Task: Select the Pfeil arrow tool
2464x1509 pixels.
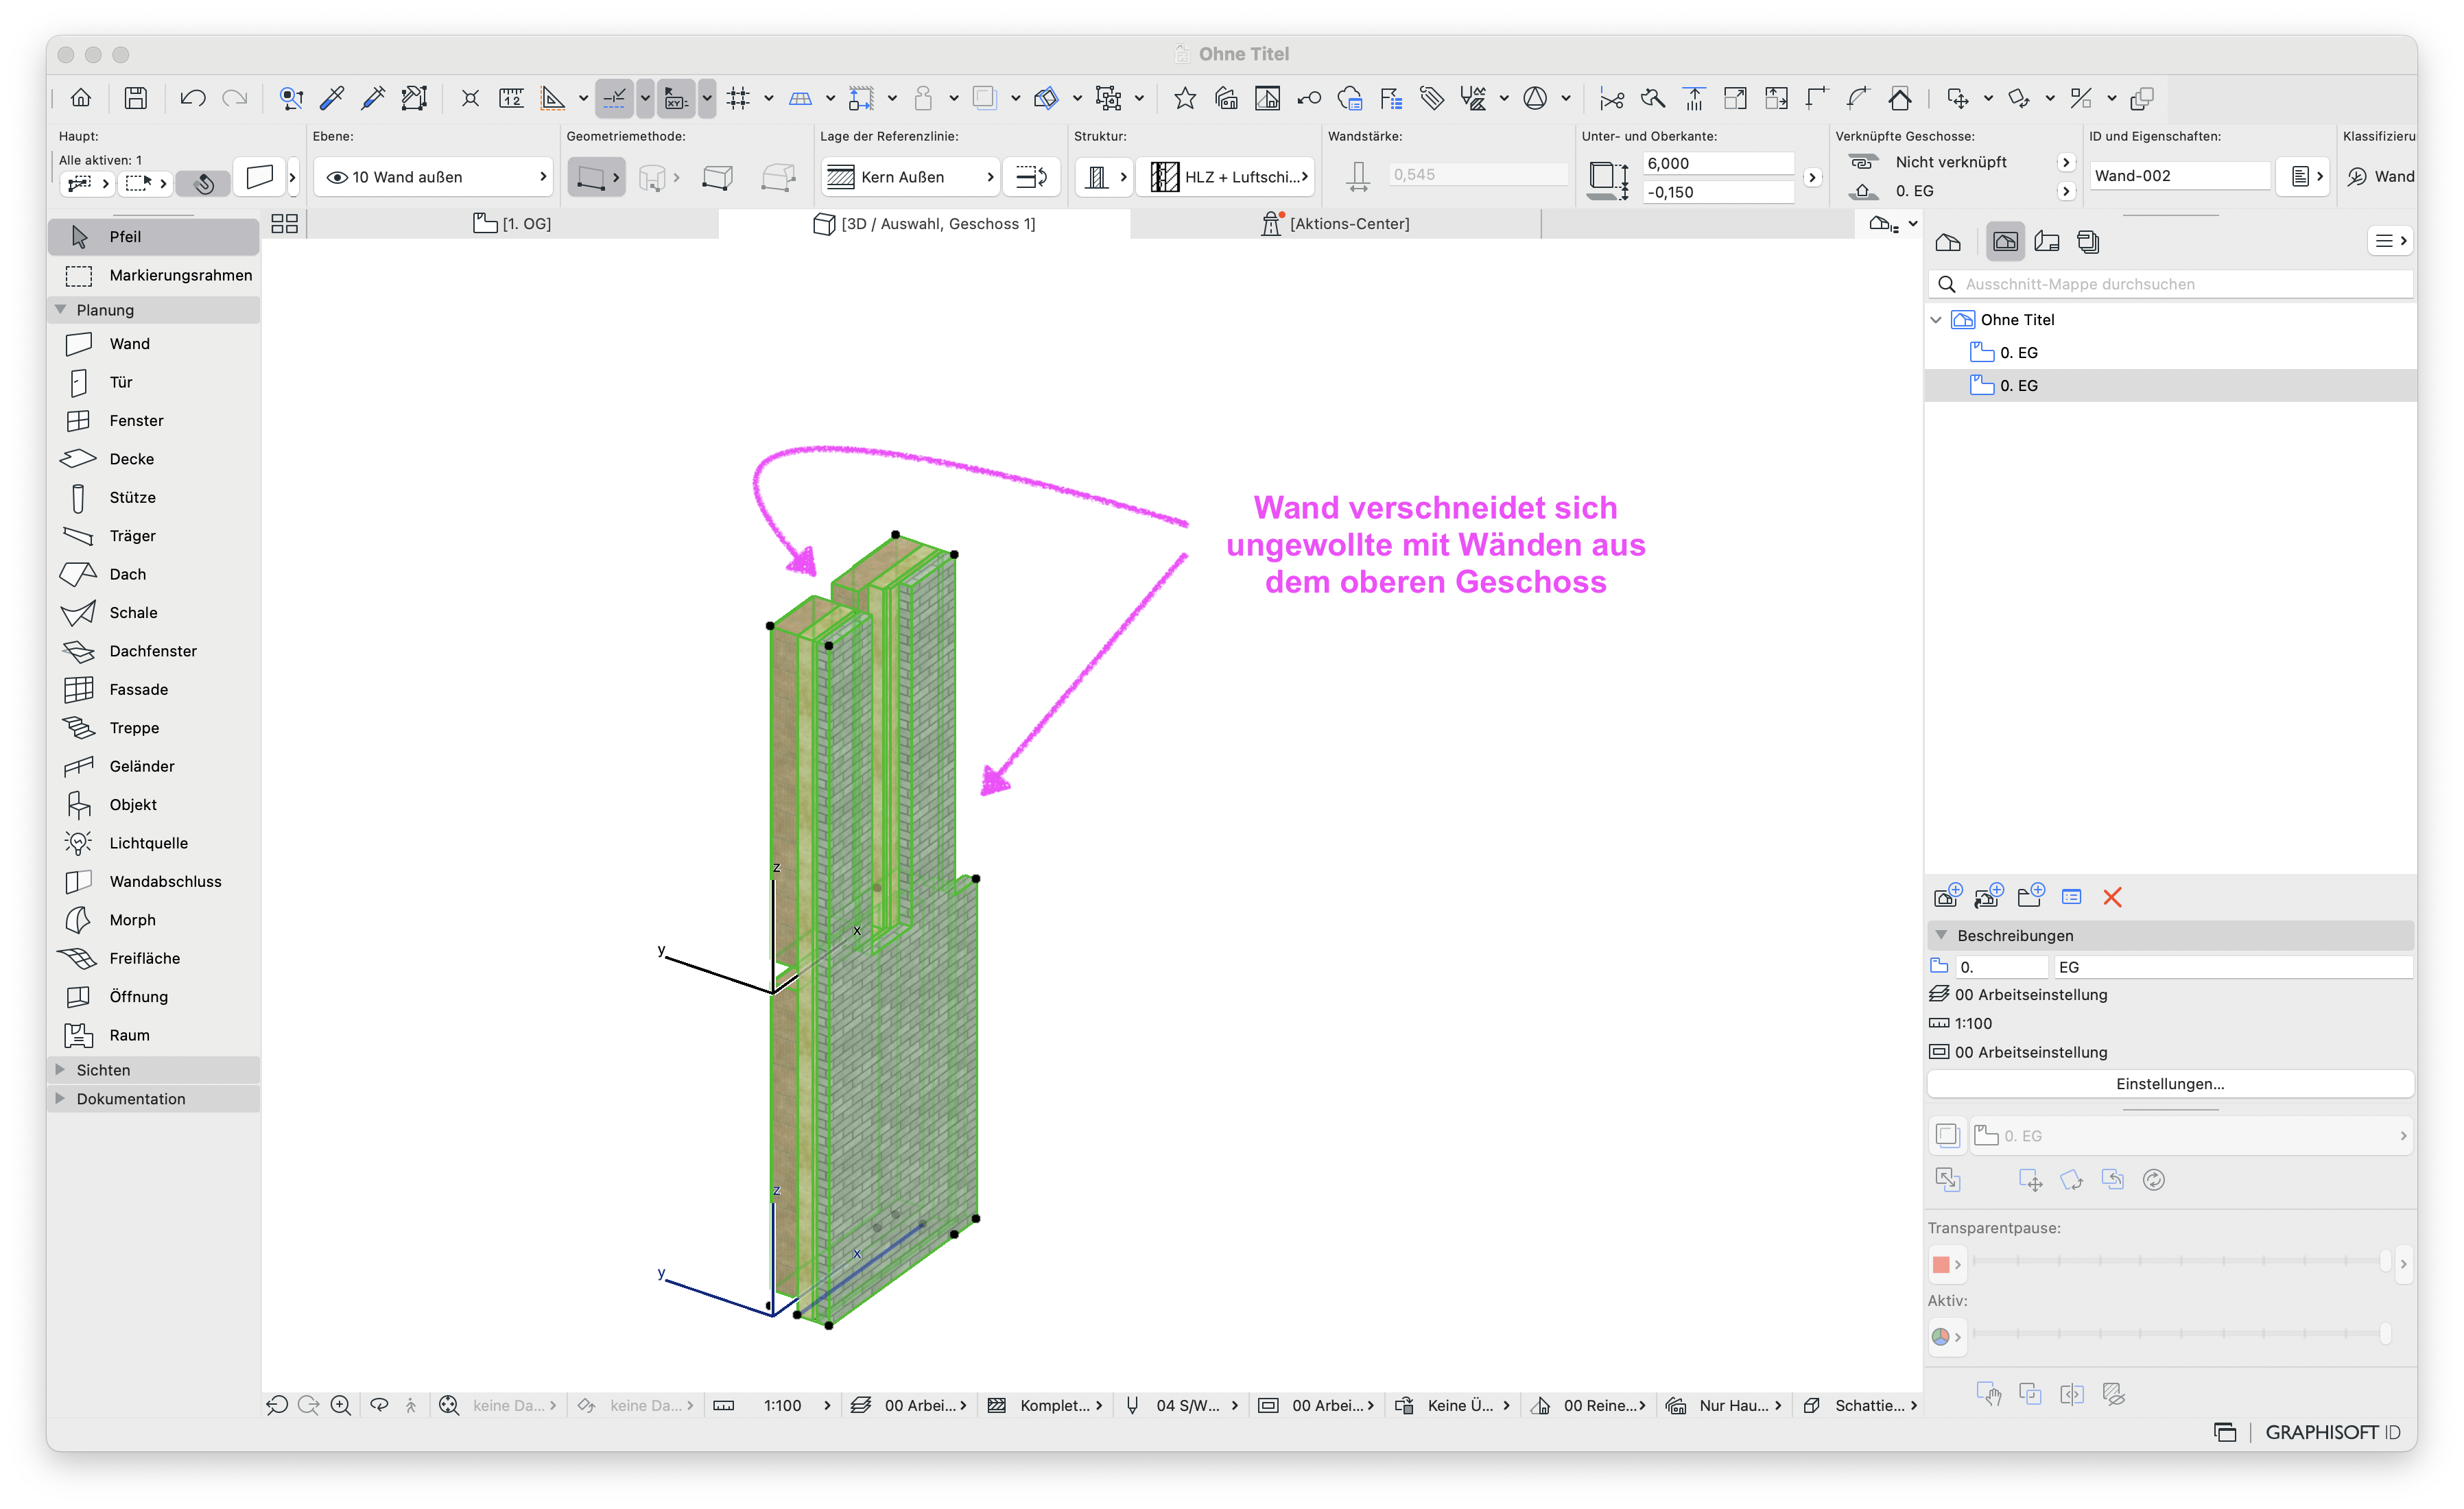Action: click(x=153, y=236)
